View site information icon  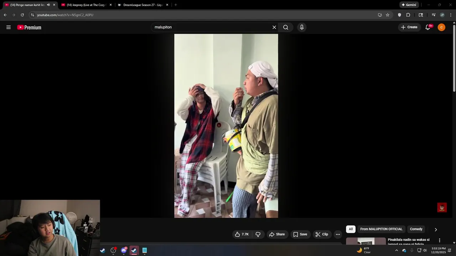[x=32, y=15]
